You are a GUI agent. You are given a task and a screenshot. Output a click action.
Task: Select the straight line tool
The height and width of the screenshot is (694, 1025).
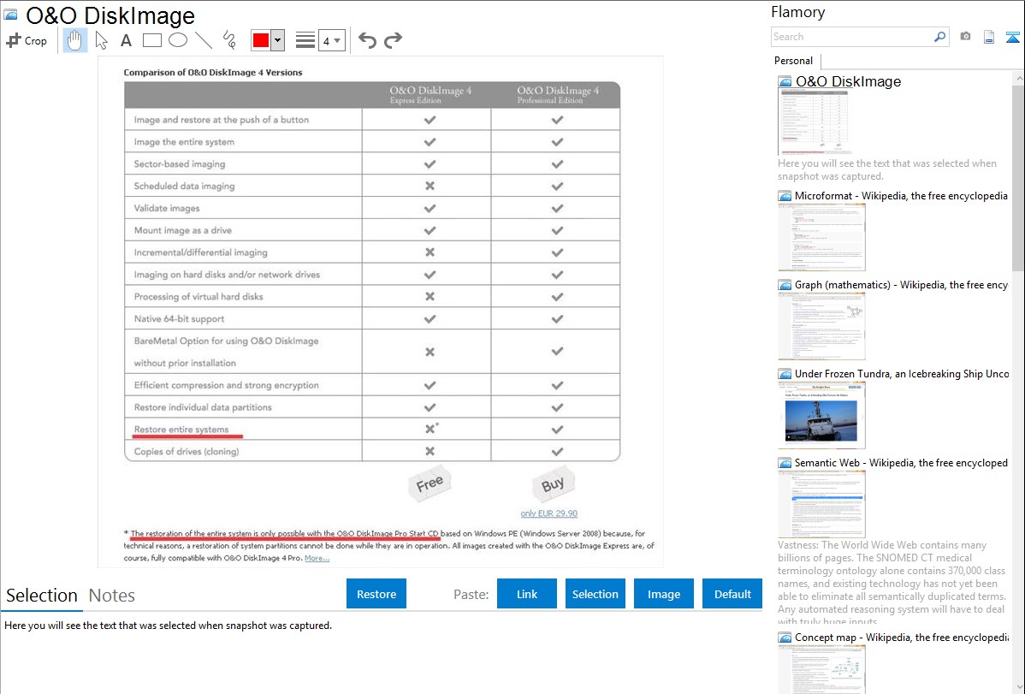pyautogui.click(x=204, y=40)
